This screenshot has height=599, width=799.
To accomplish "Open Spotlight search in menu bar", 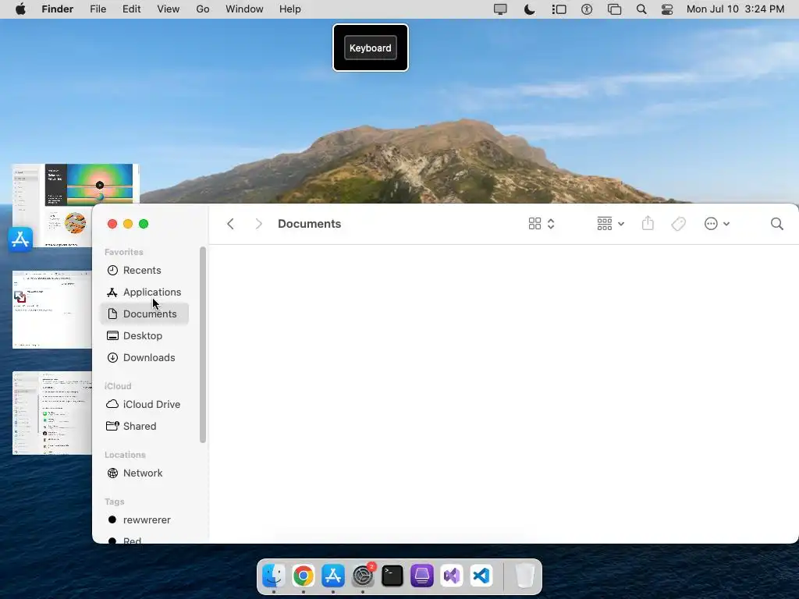I will click(641, 9).
